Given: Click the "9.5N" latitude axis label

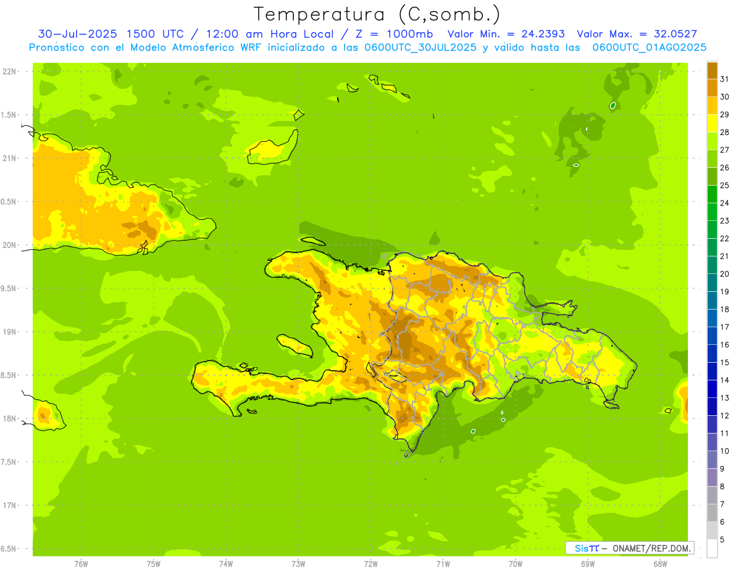Looking at the screenshot, I should tap(9, 289).
